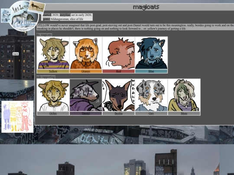The image size is (234, 175).
Task: Click the 'the magicats:' section label
Action: pos(44,35)
